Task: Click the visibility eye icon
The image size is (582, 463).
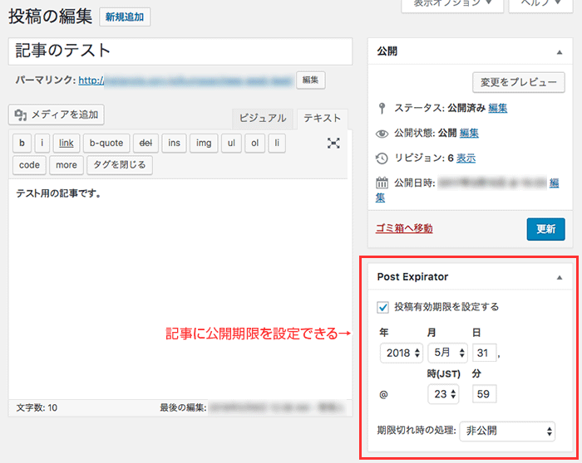Action: coord(382,134)
